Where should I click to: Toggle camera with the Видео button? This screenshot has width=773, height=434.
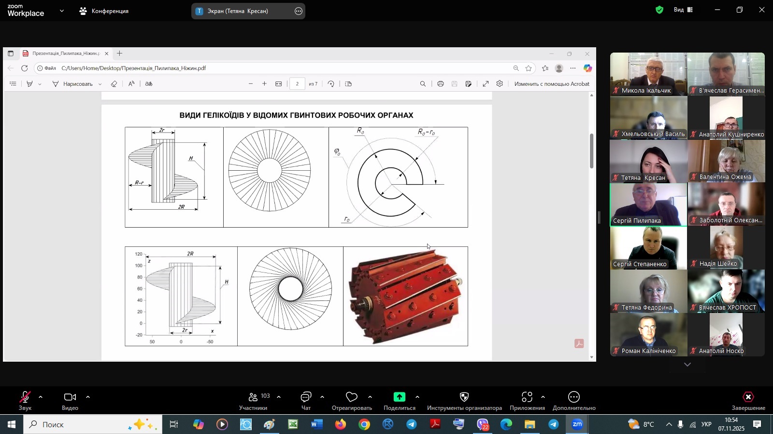[70, 397]
